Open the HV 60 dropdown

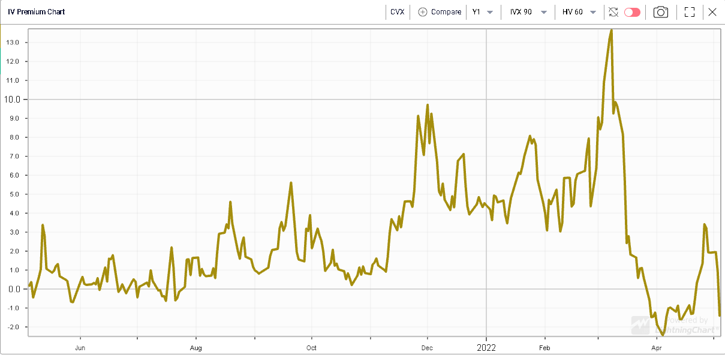coord(579,12)
